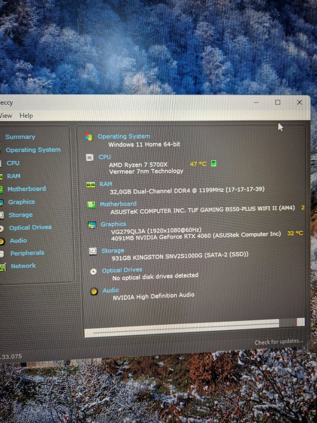The image size is (317, 423).
Task: Click the Audio speaker icon in summary
Action: [94, 291]
